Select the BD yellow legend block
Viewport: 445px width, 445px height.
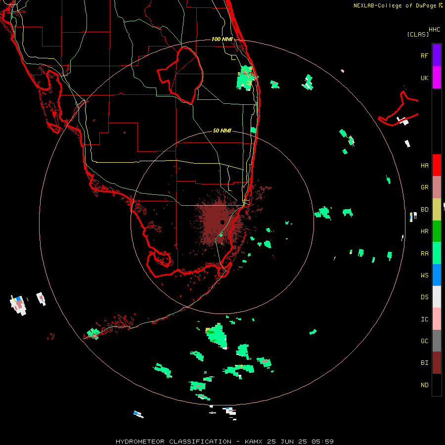(x=437, y=210)
